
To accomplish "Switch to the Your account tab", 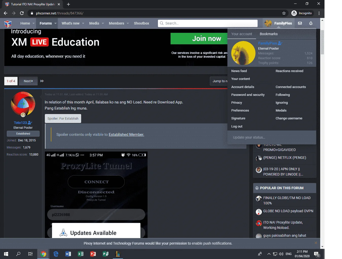I will pyautogui.click(x=242, y=34).
